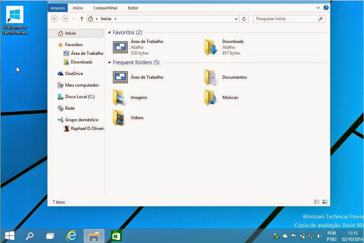Open Área de Trabalho in the navigation pane

[x=83, y=53]
